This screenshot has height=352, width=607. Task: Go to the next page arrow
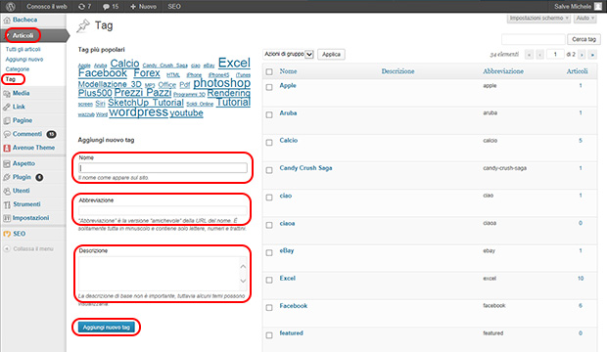pyautogui.click(x=582, y=55)
